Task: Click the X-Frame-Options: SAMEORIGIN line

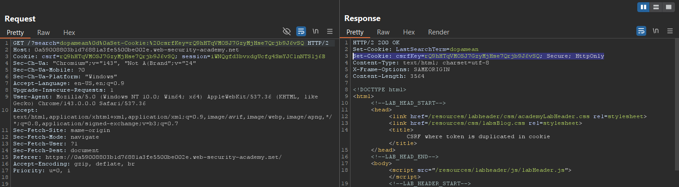Action: 399,70
